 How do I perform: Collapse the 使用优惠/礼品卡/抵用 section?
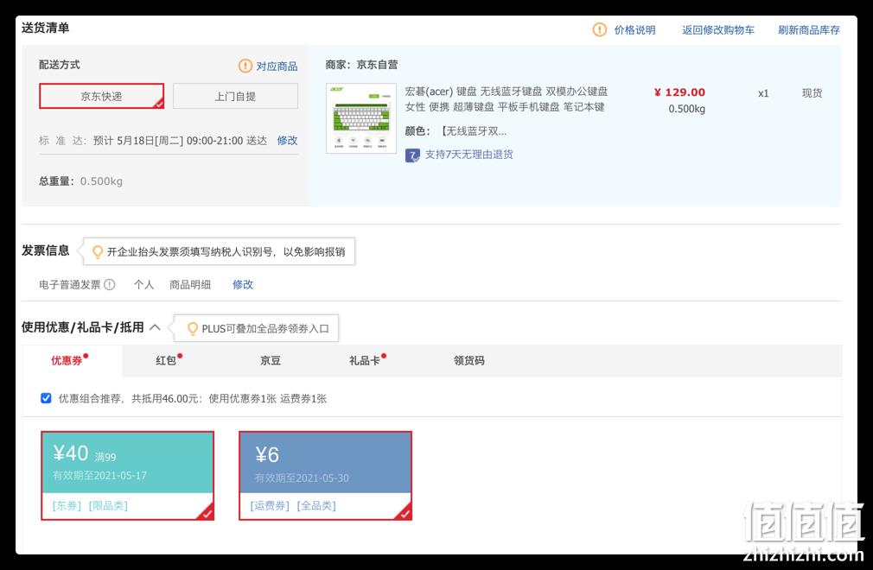click(156, 327)
